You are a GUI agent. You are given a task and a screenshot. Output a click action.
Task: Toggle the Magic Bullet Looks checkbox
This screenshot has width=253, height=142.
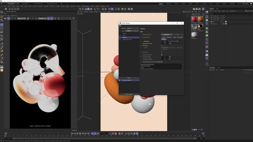coord(120,39)
